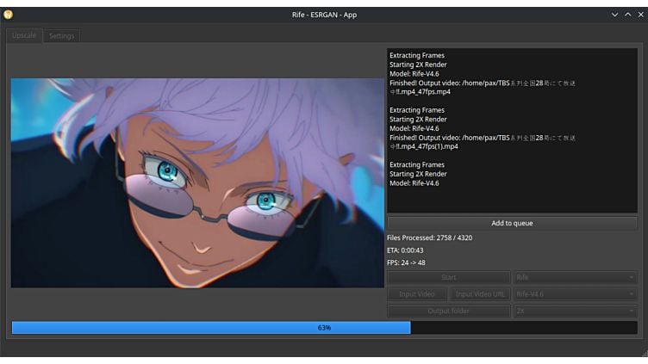Click the disabled Start button
648x364 pixels.
(449, 277)
